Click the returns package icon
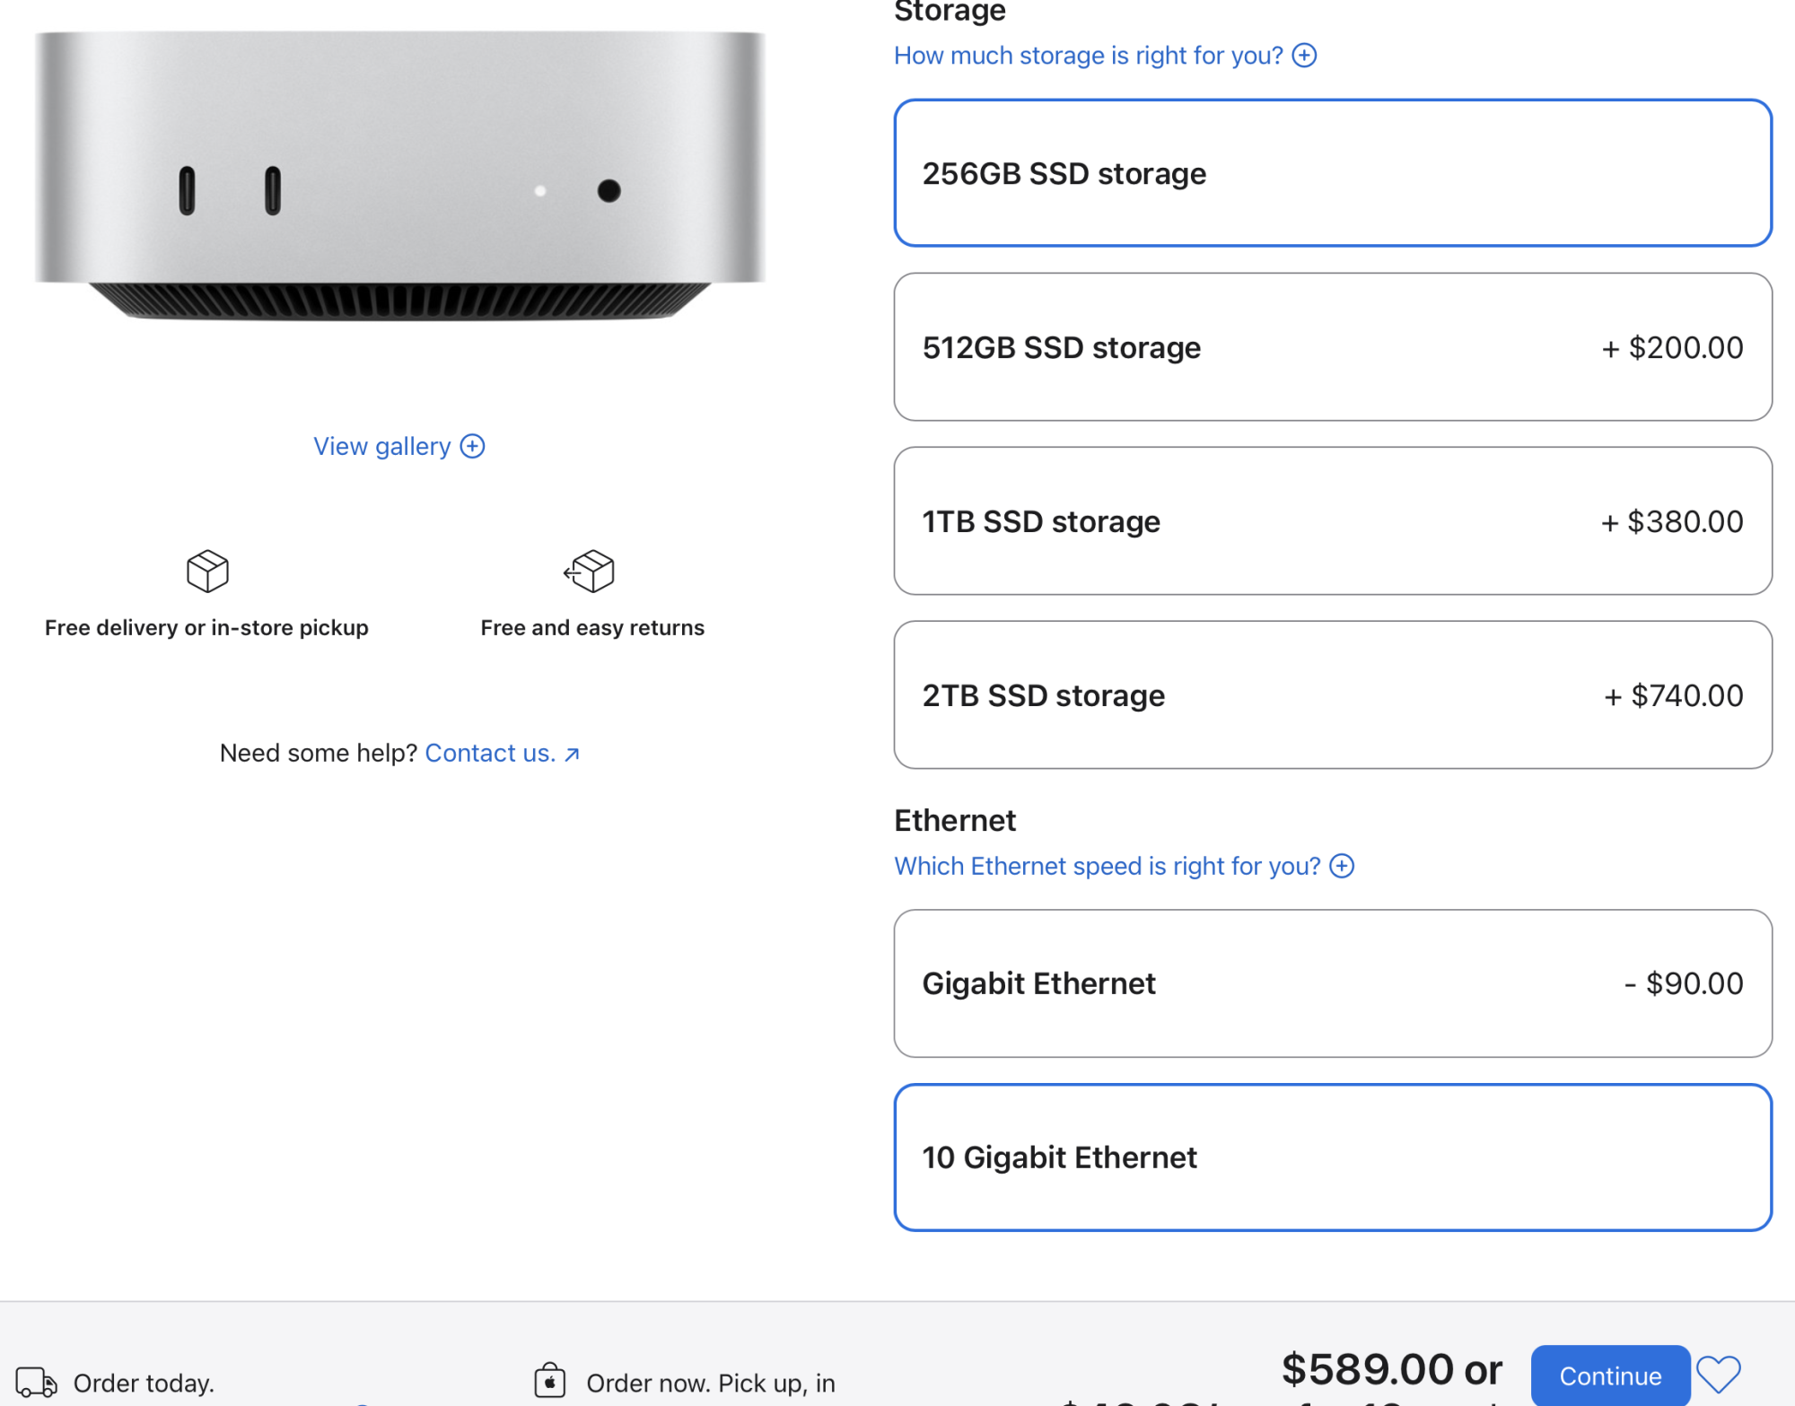Image resolution: width=1795 pixels, height=1406 pixels. [590, 571]
